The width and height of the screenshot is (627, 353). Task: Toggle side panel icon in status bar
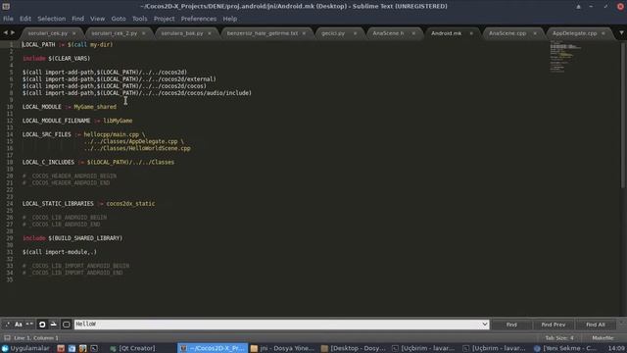[x=7, y=338]
